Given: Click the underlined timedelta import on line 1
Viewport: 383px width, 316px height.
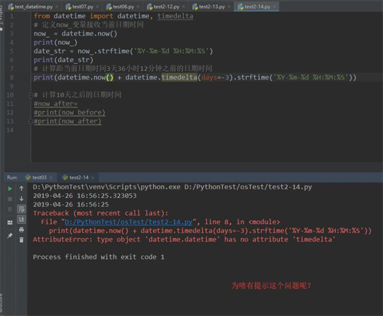Looking at the screenshot, I should (x=175, y=16).
